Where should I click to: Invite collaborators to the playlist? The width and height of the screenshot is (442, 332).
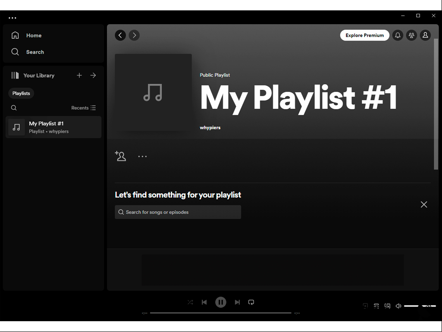(121, 156)
